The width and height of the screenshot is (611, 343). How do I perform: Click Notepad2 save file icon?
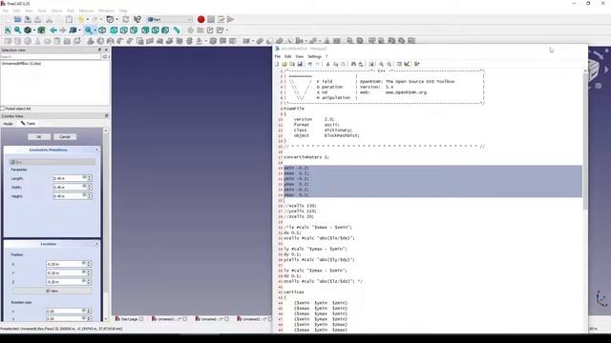coord(300,64)
